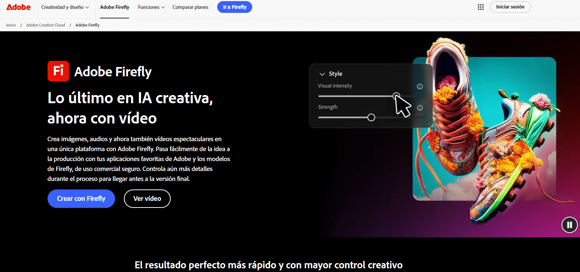
Task: Click Ver vídeo button
Action: click(x=147, y=199)
